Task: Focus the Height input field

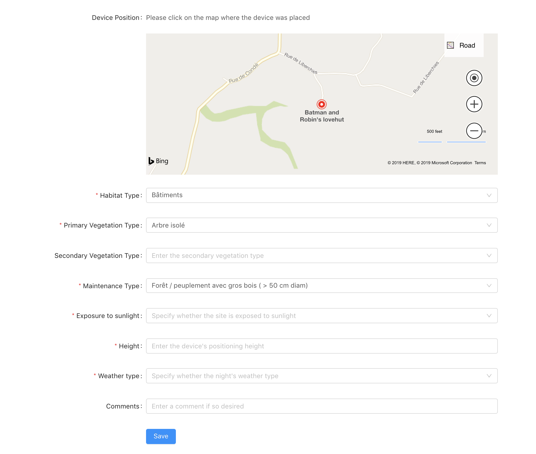Action: point(322,346)
